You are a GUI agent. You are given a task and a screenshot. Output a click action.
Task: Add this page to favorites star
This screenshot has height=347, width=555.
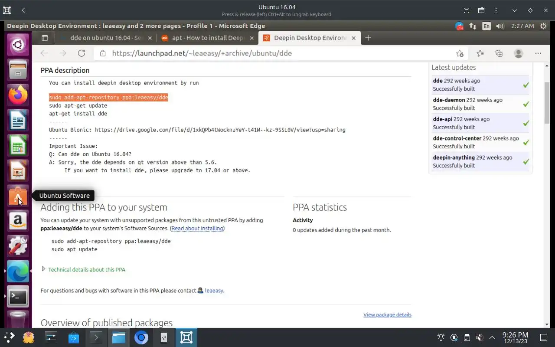pyautogui.click(x=460, y=53)
